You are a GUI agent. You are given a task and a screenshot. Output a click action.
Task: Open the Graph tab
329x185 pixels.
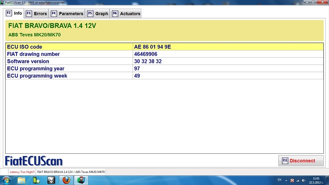(x=97, y=14)
